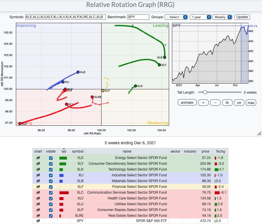
Task: Open the Groups select dropdown
Action: 177,17
